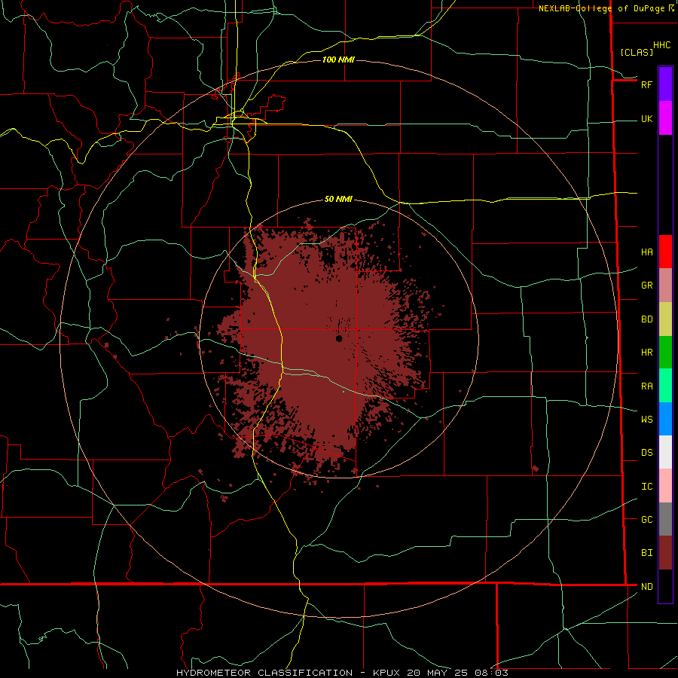
Task: Click the "UK" legend label text
Action: (x=647, y=118)
